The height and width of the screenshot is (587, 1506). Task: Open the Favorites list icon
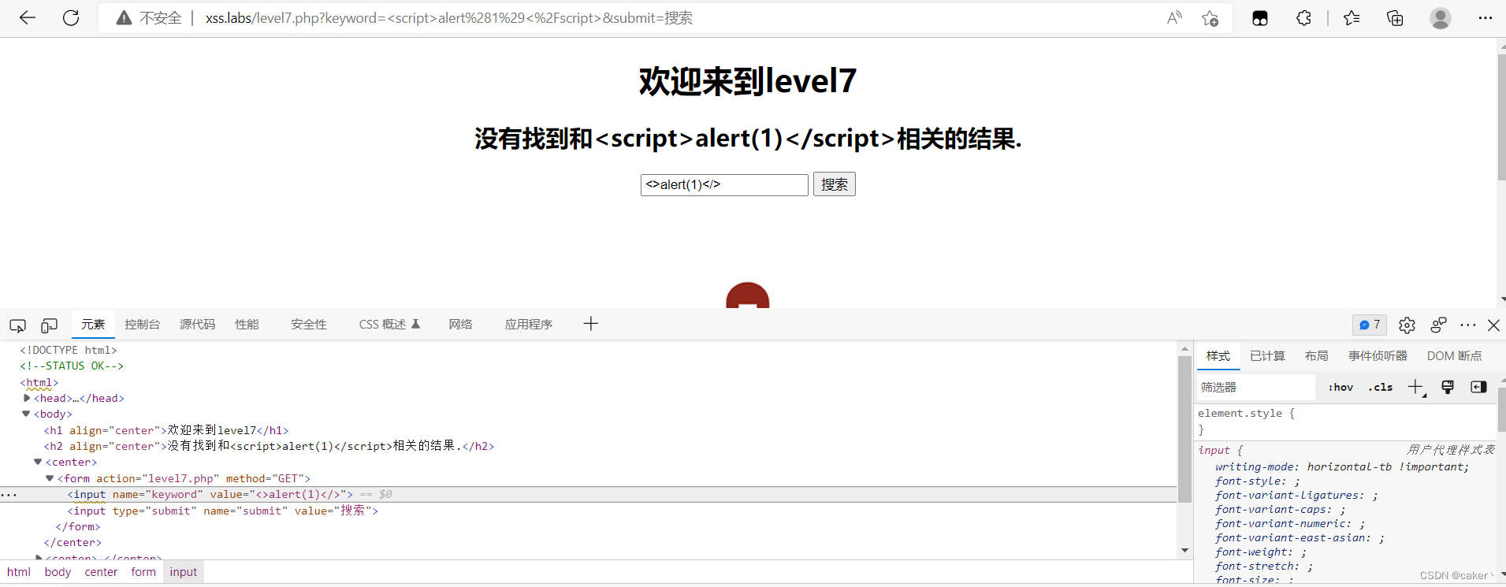point(1352,18)
